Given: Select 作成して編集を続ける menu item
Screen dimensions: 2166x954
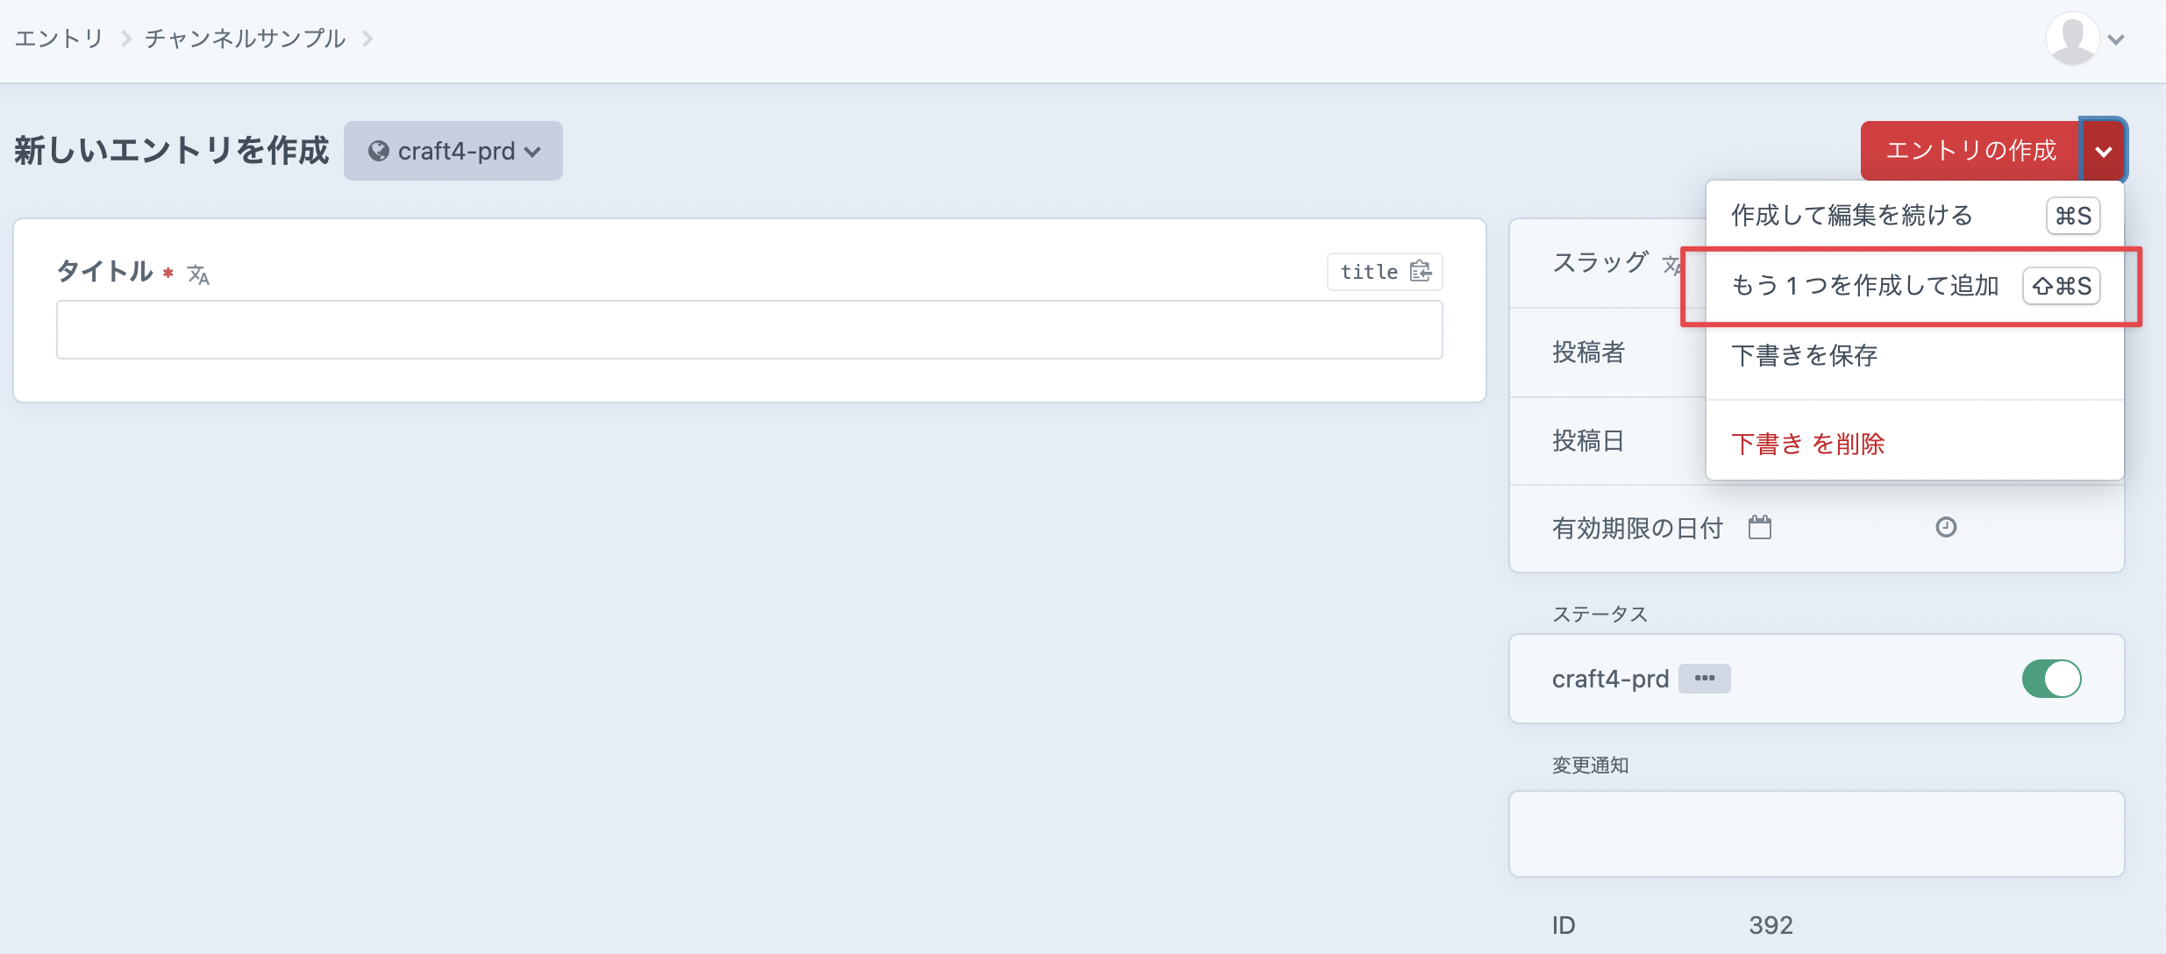Looking at the screenshot, I should point(1851,216).
